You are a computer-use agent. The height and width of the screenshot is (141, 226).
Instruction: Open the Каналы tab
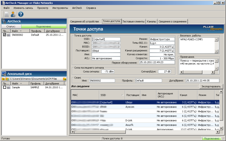pos(152,21)
